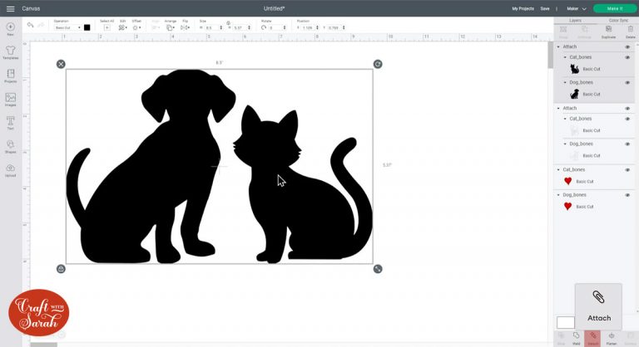
Task: Collapse the first Attach group in the Layers panel
Action: click(559, 47)
